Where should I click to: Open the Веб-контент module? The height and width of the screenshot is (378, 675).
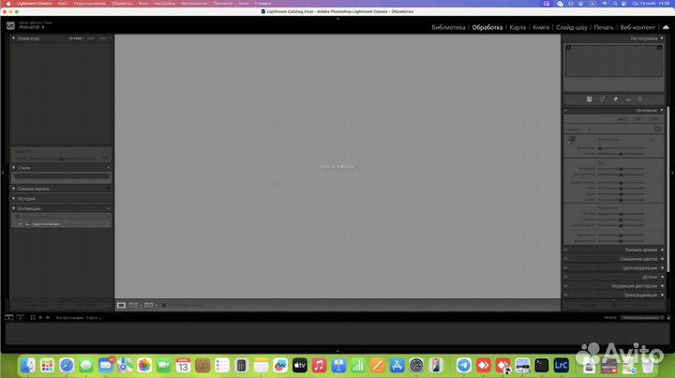pyautogui.click(x=637, y=27)
